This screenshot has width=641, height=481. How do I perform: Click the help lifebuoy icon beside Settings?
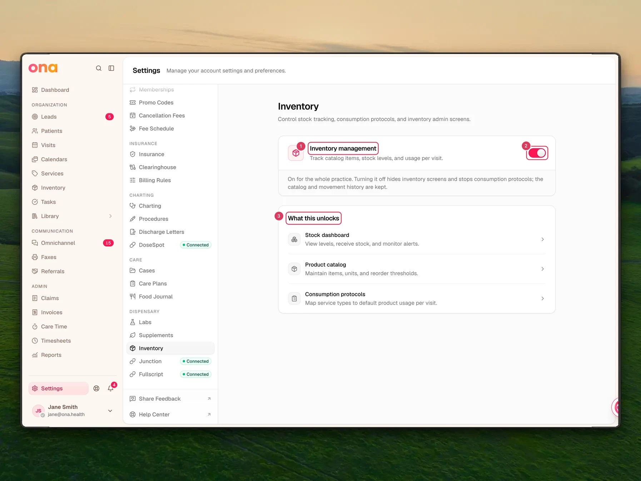[x=96, y=388]
